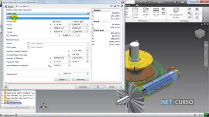
Task: Click the Contact Fatigue Strength input field
Action: point(79,54)
